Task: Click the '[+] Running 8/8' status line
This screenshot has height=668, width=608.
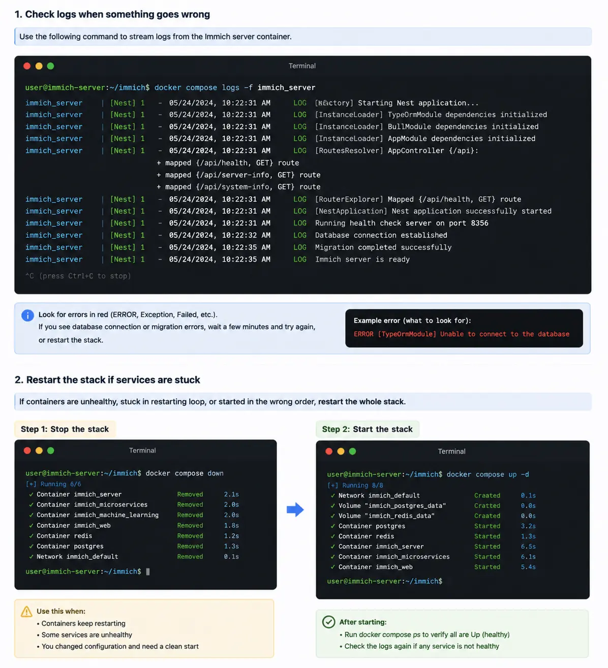Action: point(355,486)
